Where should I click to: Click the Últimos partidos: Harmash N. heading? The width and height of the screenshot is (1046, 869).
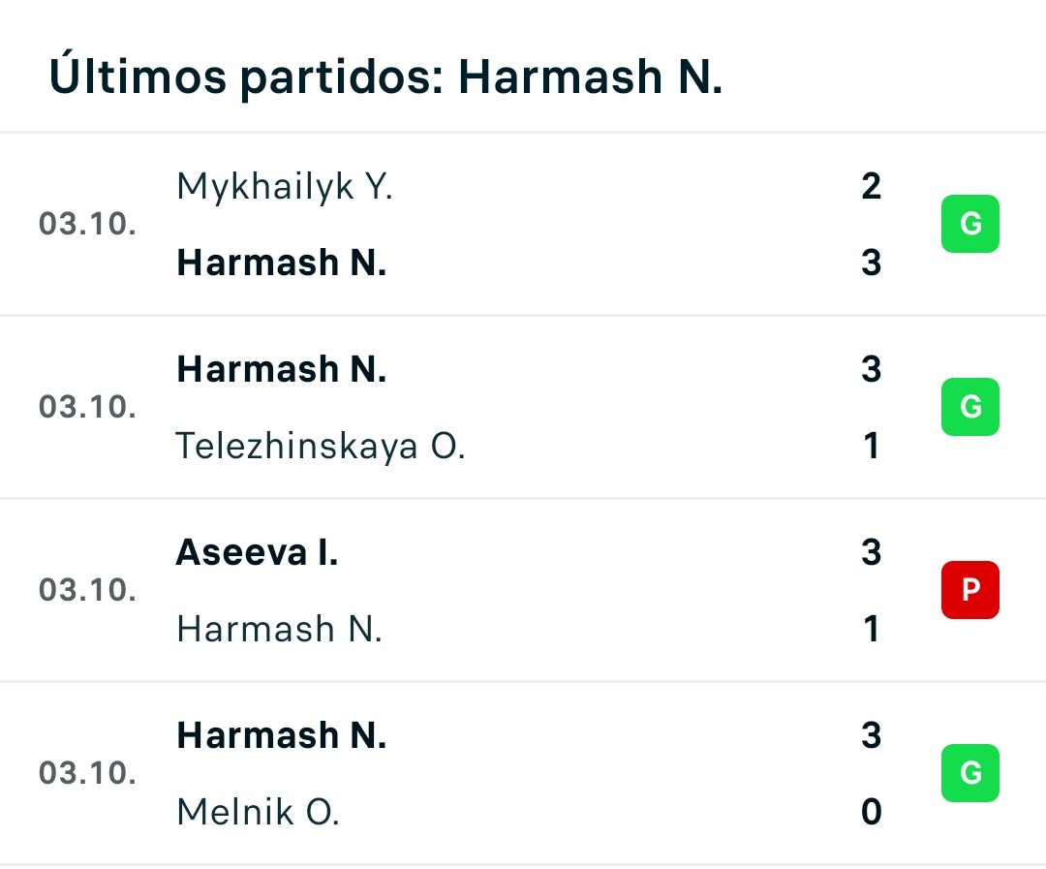click(385, 77)
